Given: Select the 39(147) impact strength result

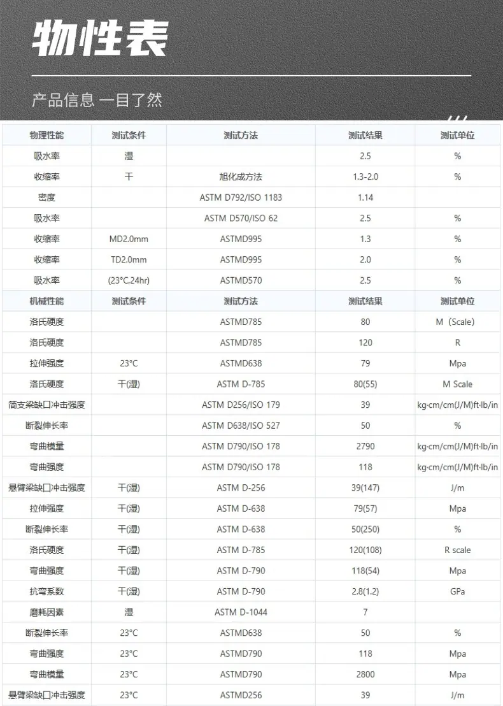Looking at the screenshot, I should coord(365,487).
